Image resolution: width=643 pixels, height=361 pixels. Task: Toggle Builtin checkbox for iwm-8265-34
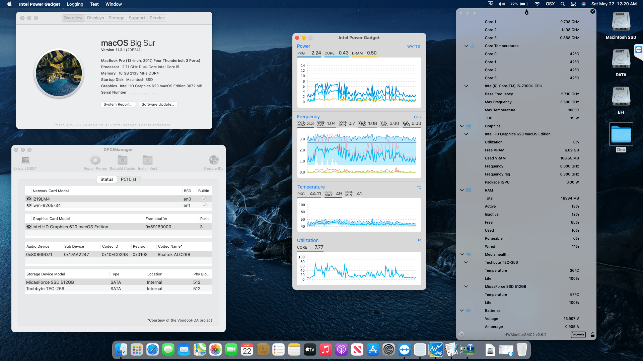coord(204,205)
